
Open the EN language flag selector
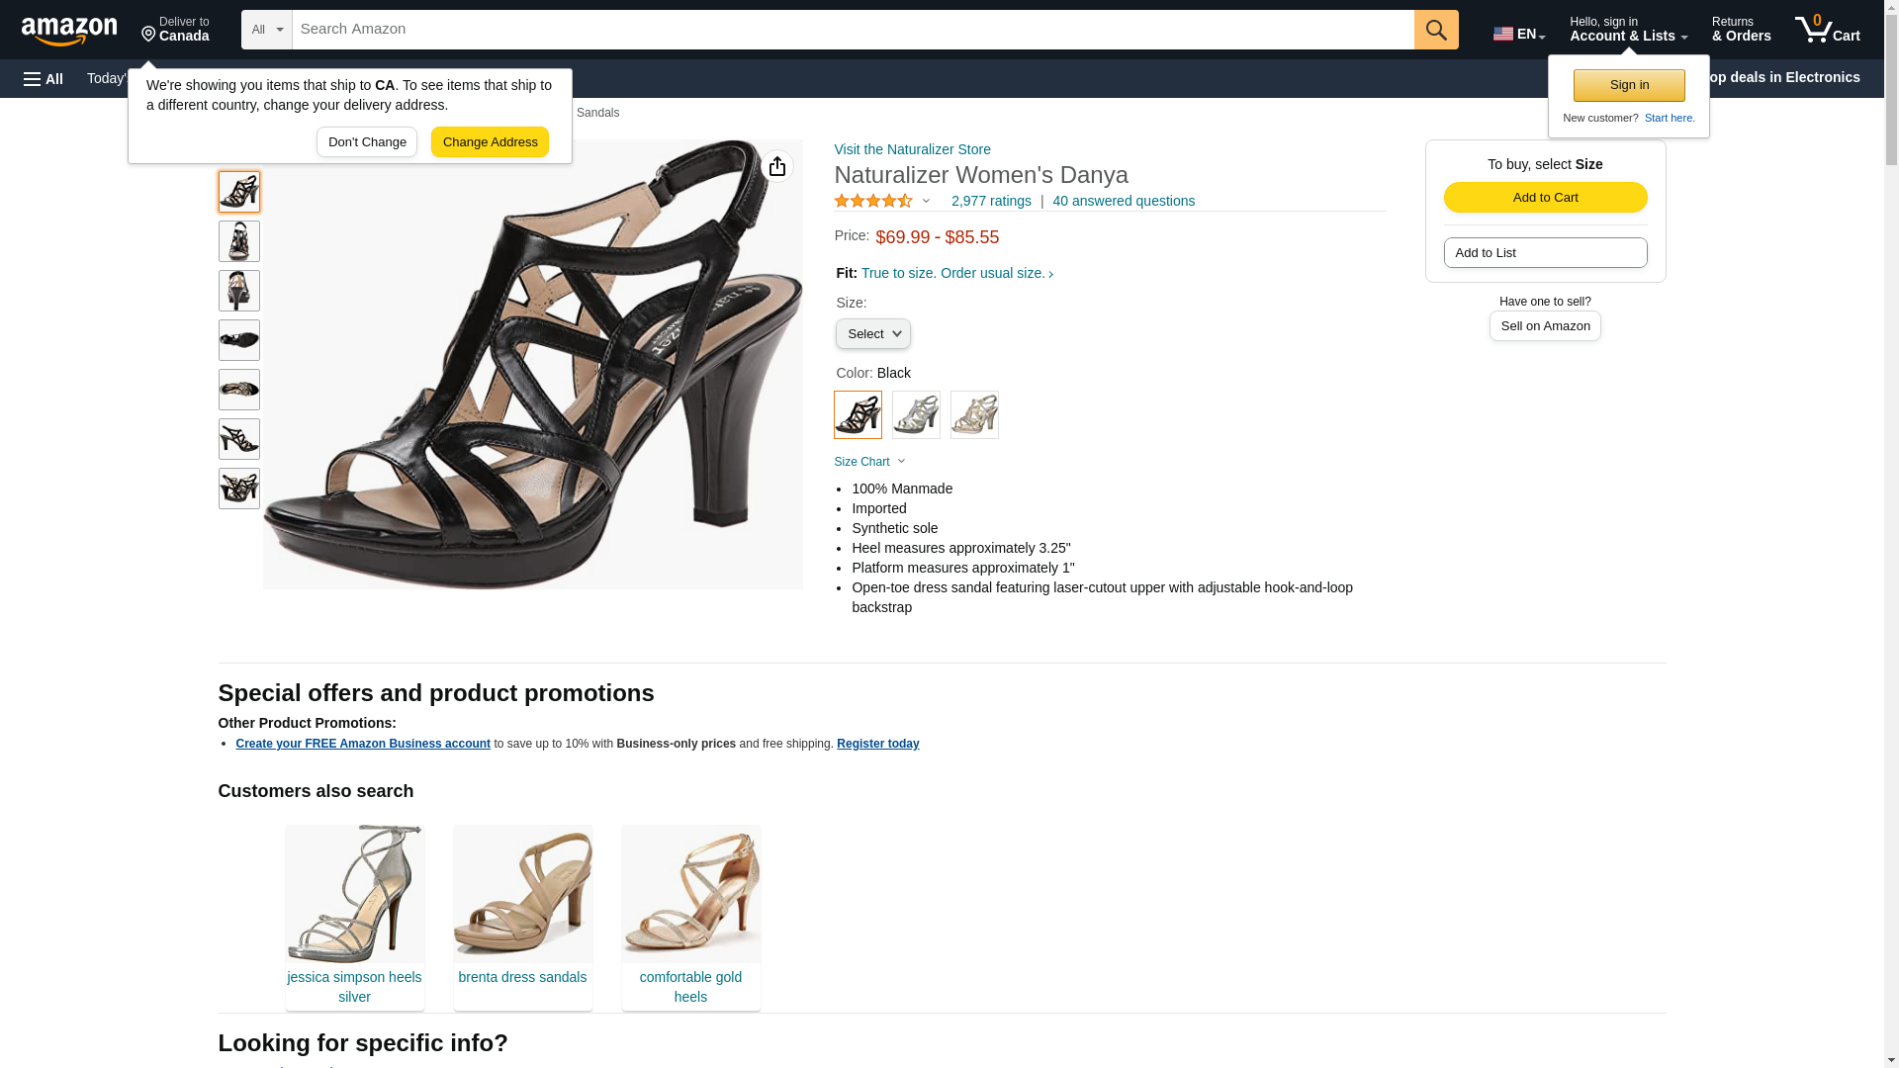click(x=1518, y=34)
